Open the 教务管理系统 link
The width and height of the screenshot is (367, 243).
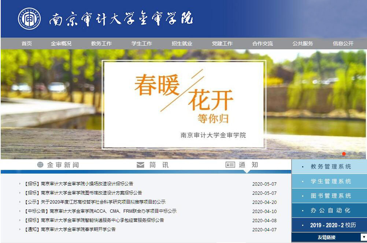pyautogui.click(x=329, y=166)
